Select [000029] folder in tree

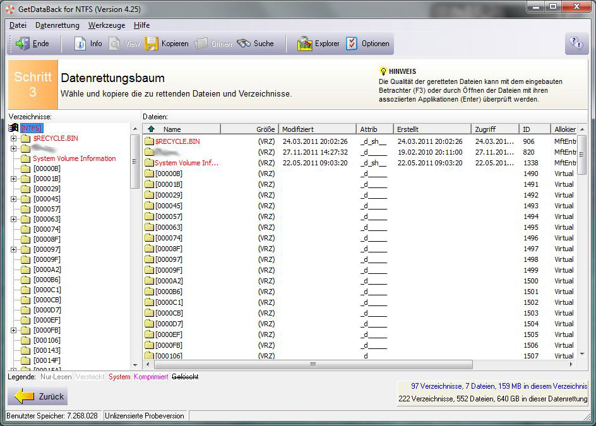(47, 189)
